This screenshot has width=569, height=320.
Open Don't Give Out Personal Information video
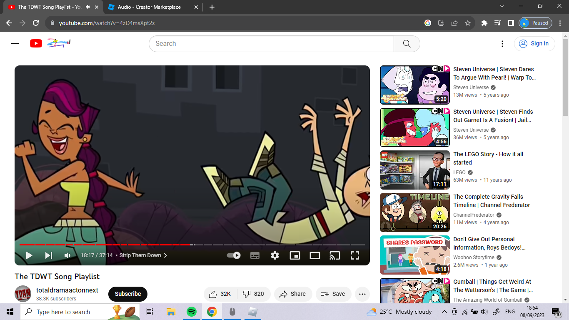coord(489,243)
